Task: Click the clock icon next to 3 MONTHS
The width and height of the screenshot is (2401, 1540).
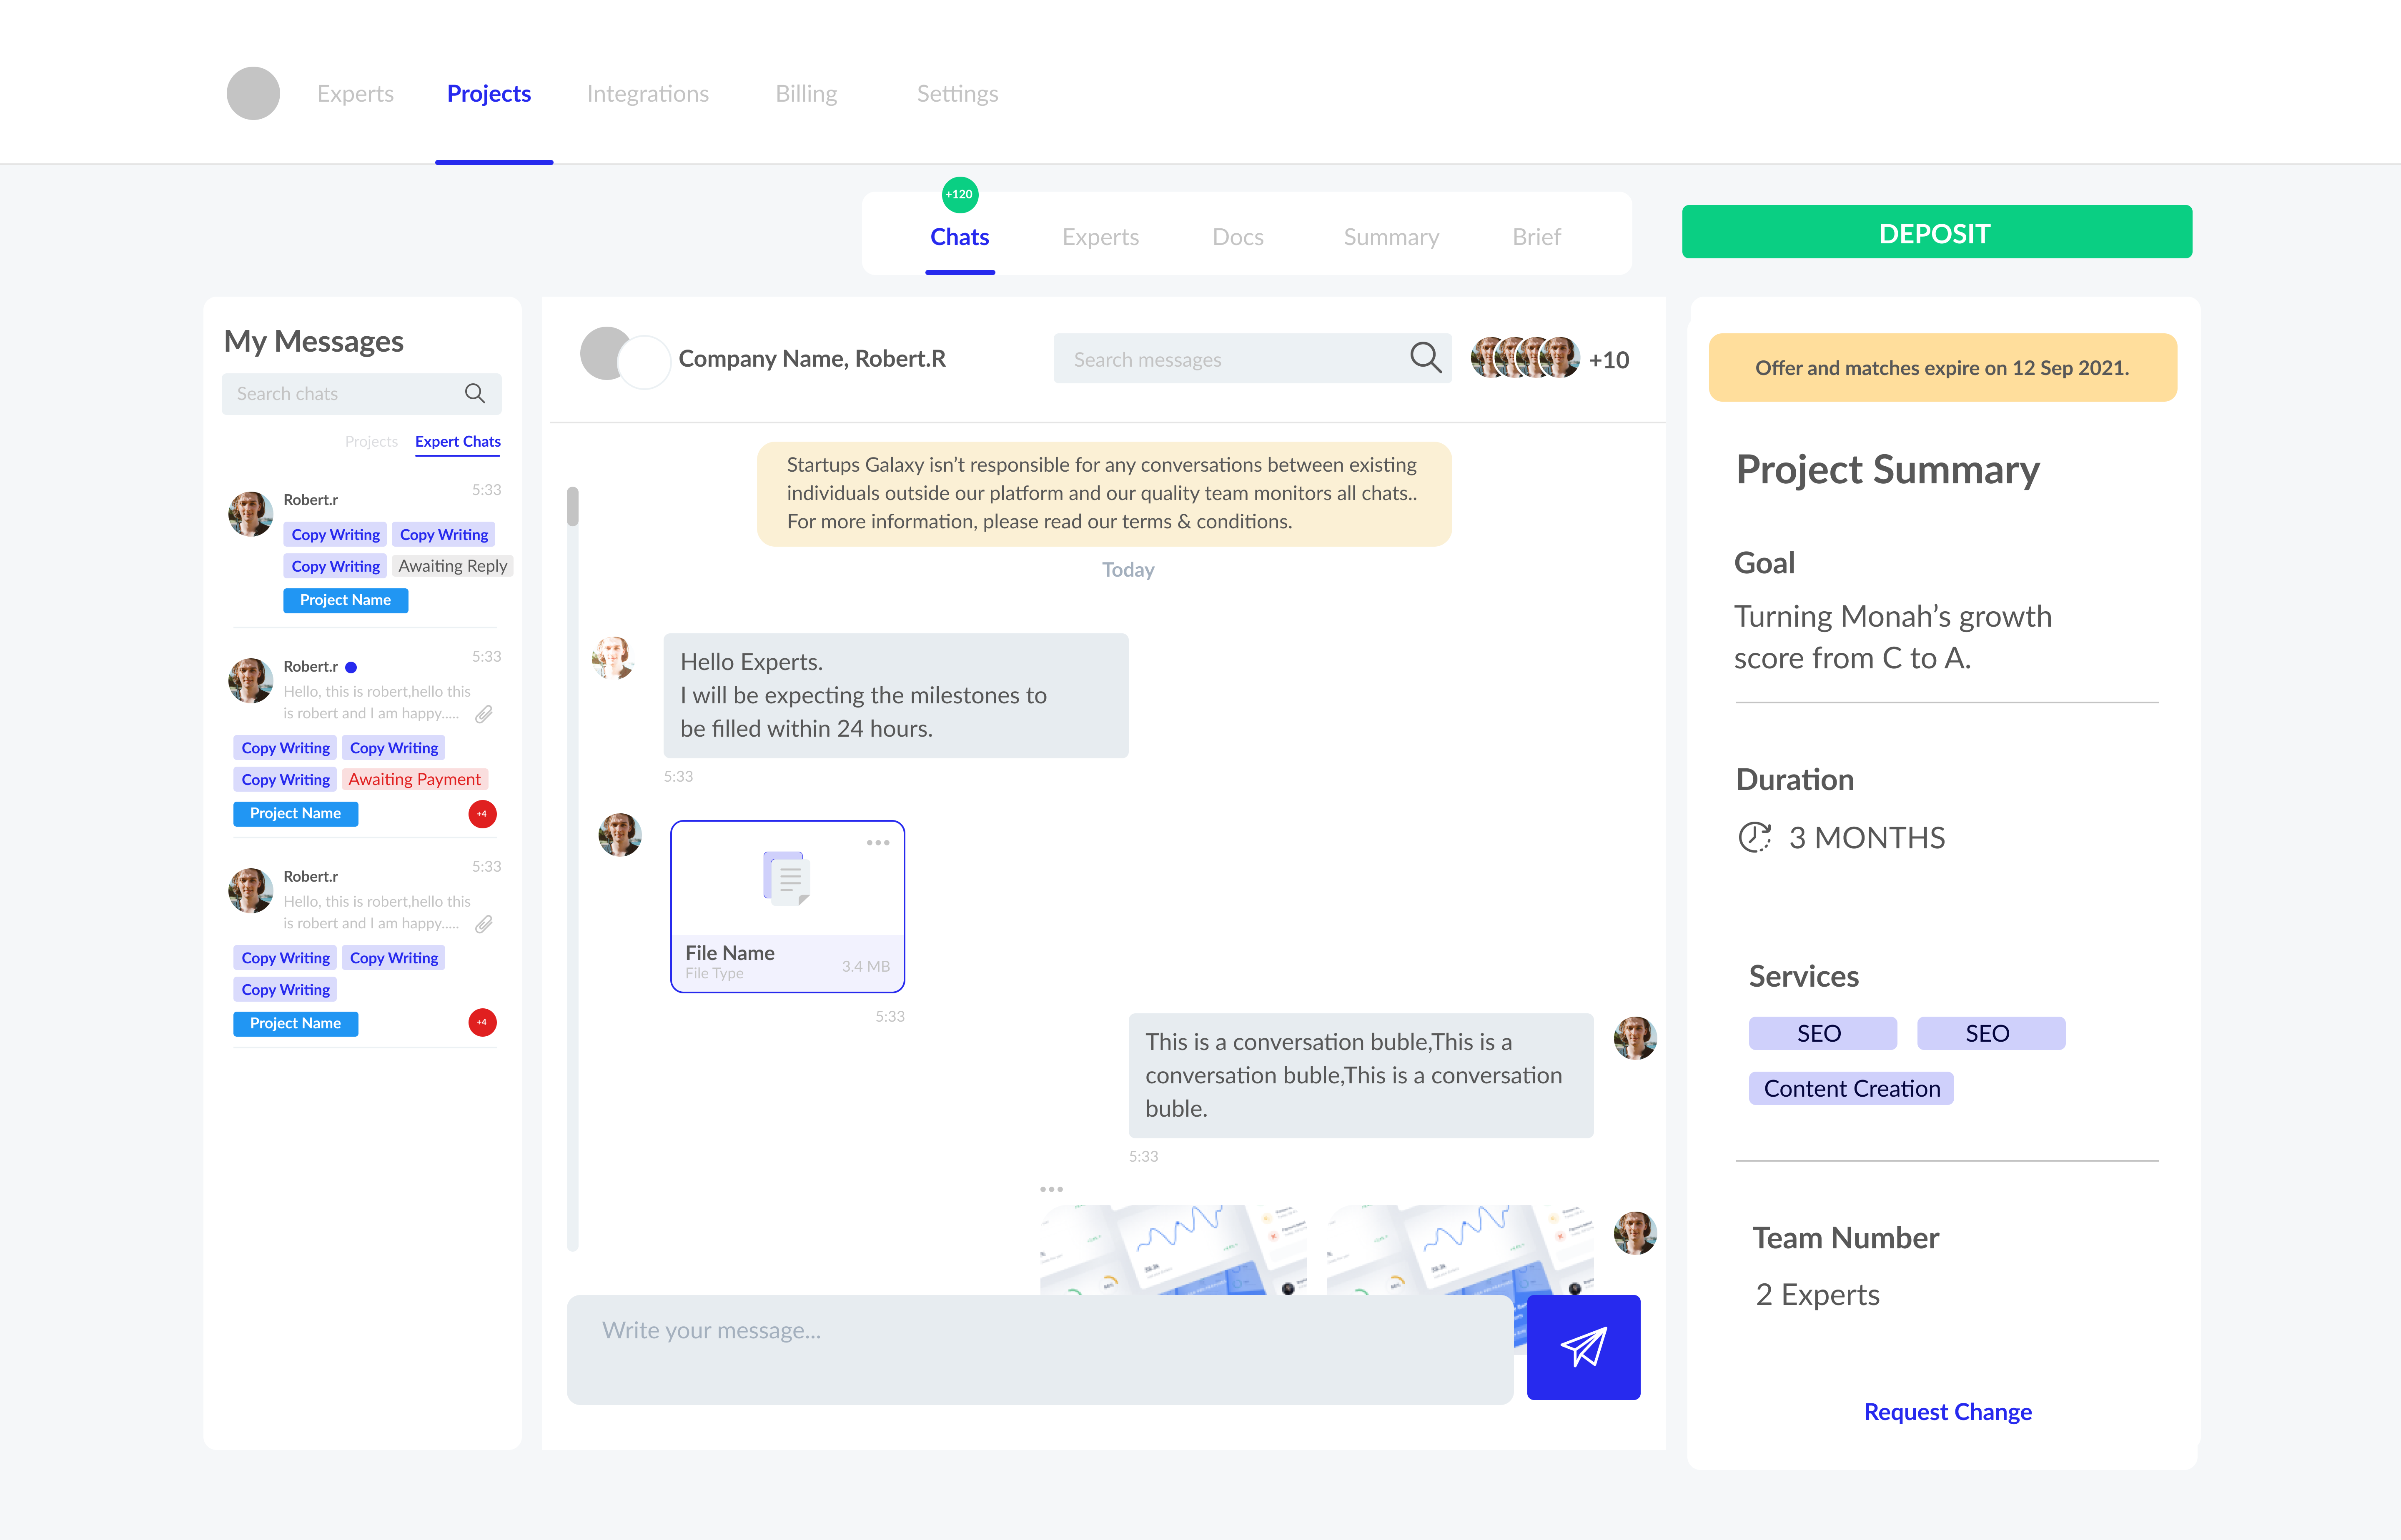Action: click(x=1755, y=837)
